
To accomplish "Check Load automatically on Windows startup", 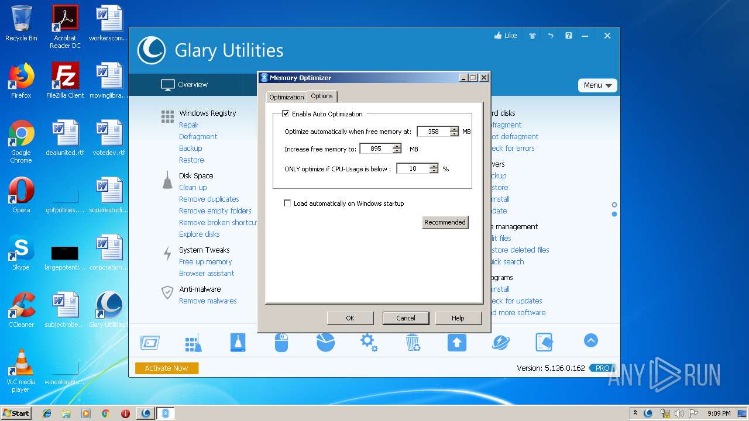I will click(287, 203).
